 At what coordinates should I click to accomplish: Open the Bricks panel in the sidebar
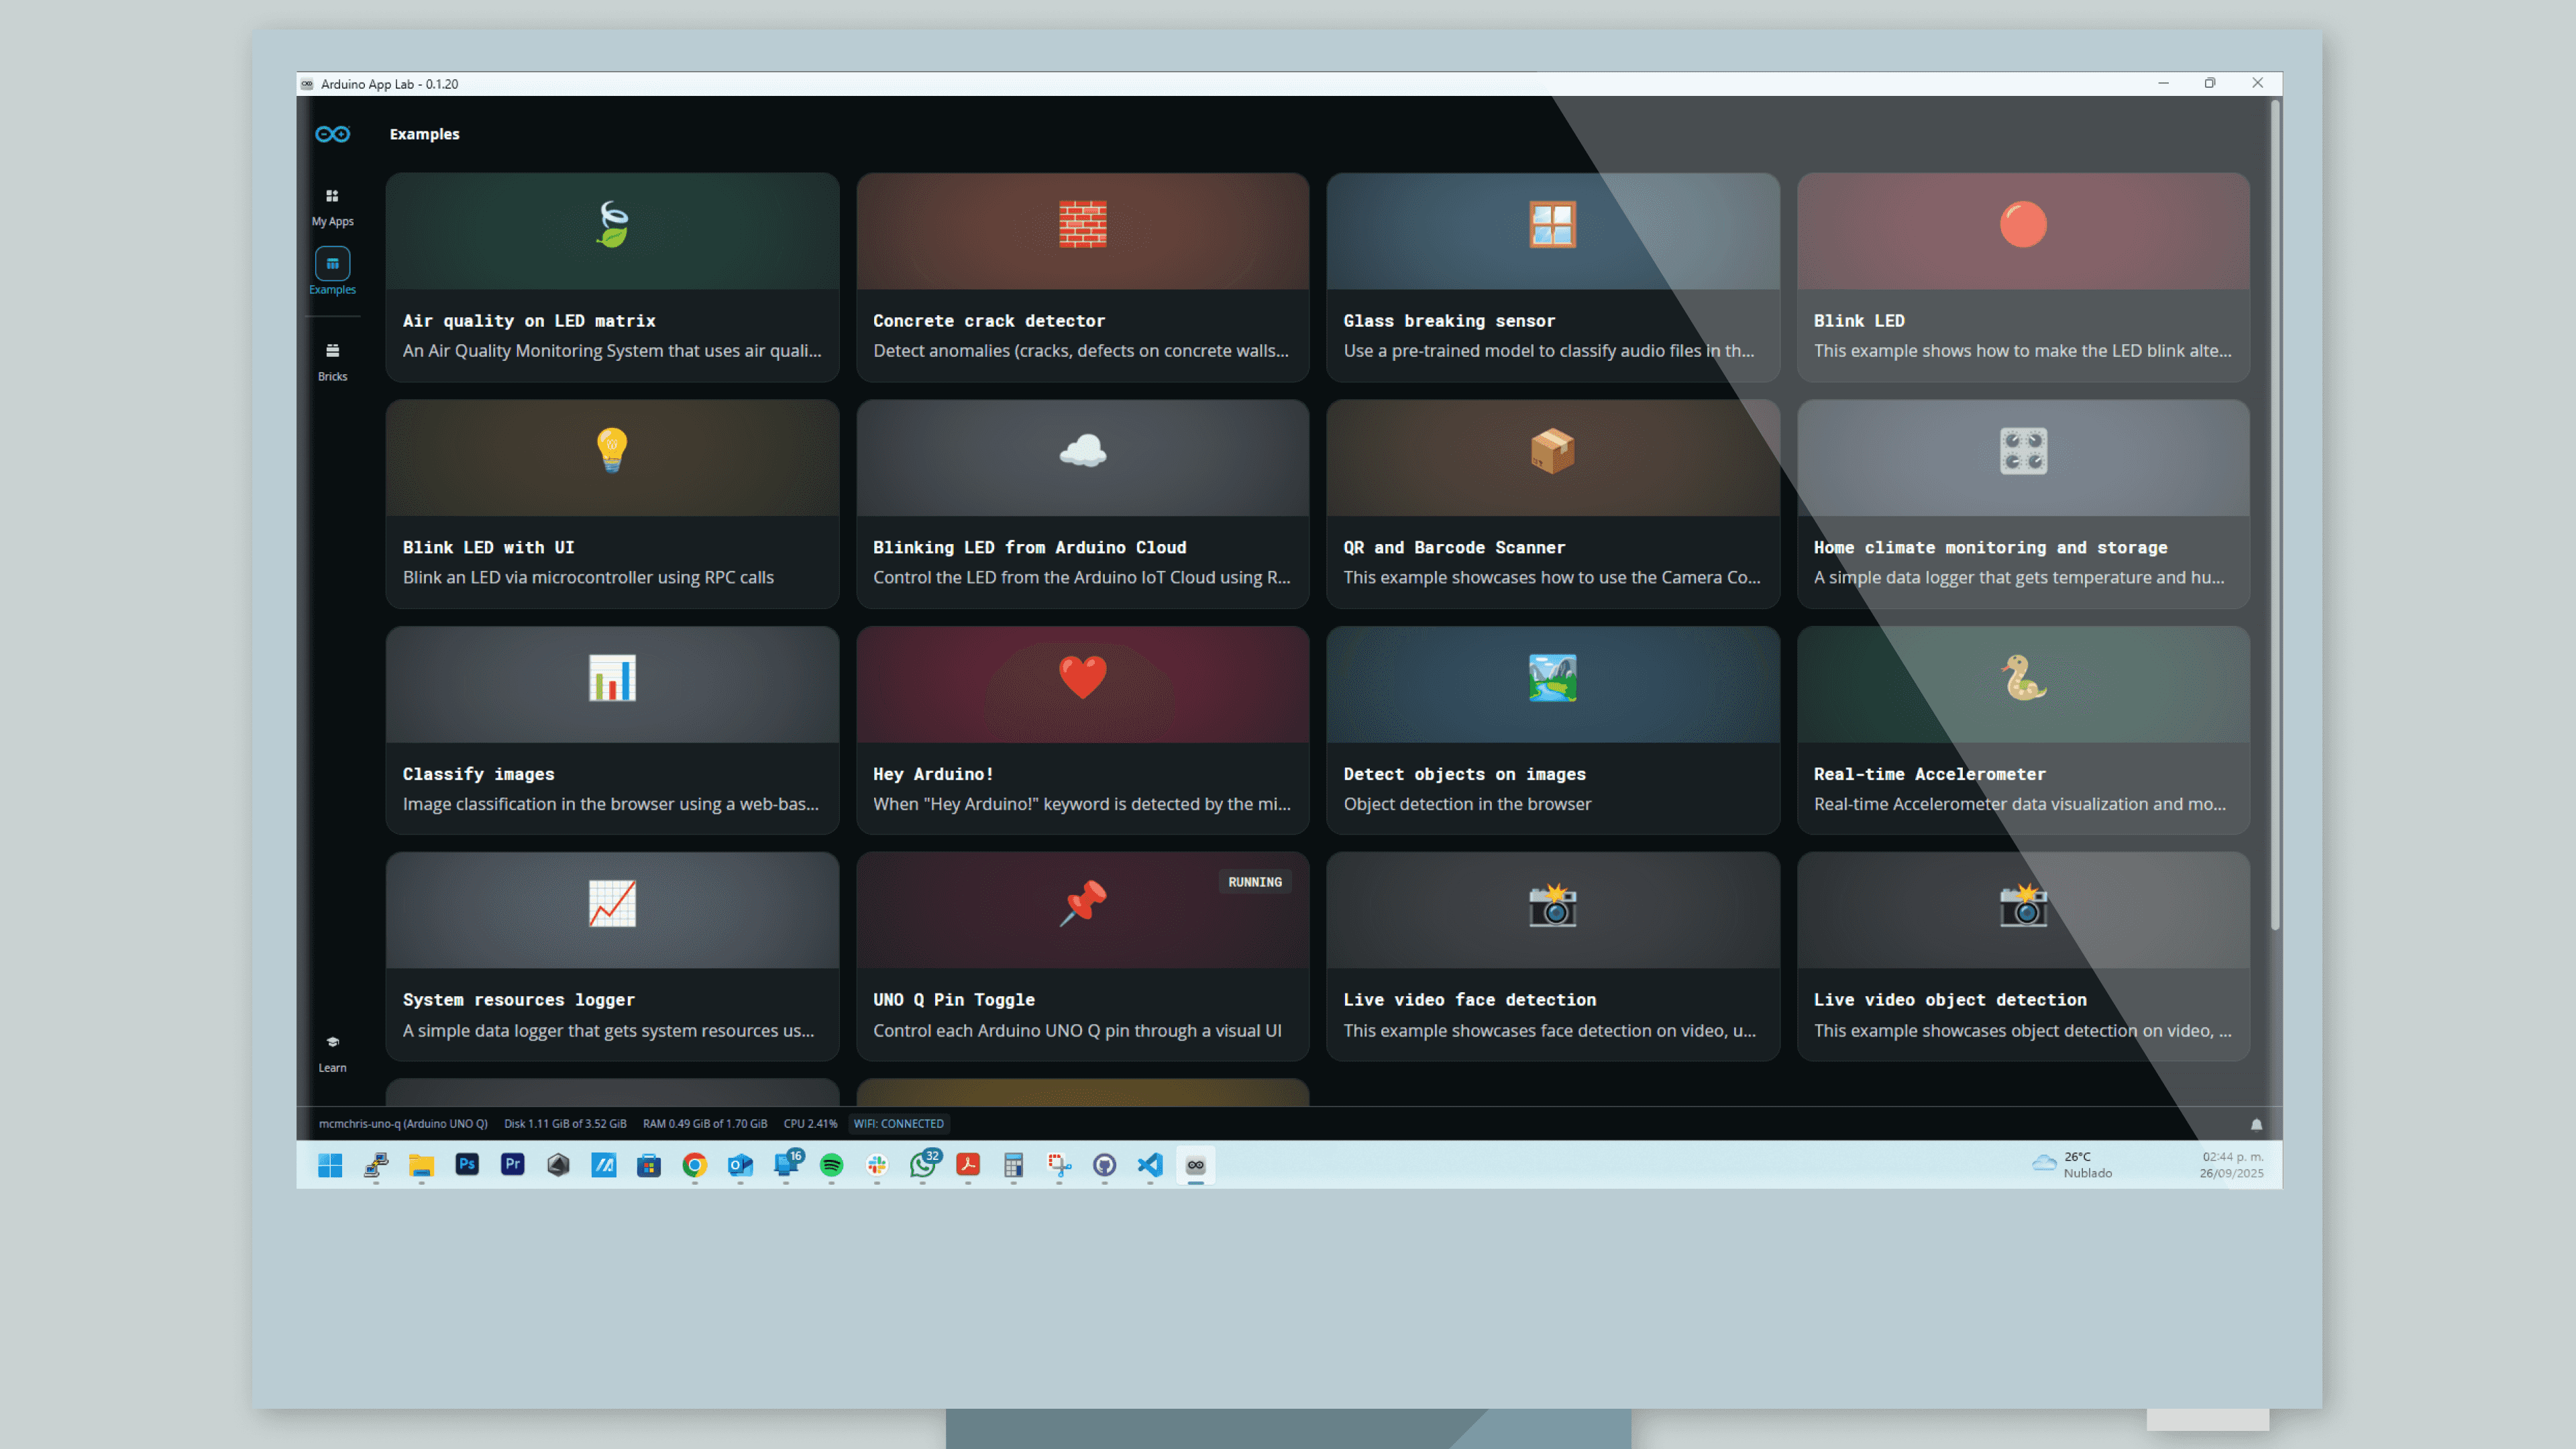pos(332,358)
